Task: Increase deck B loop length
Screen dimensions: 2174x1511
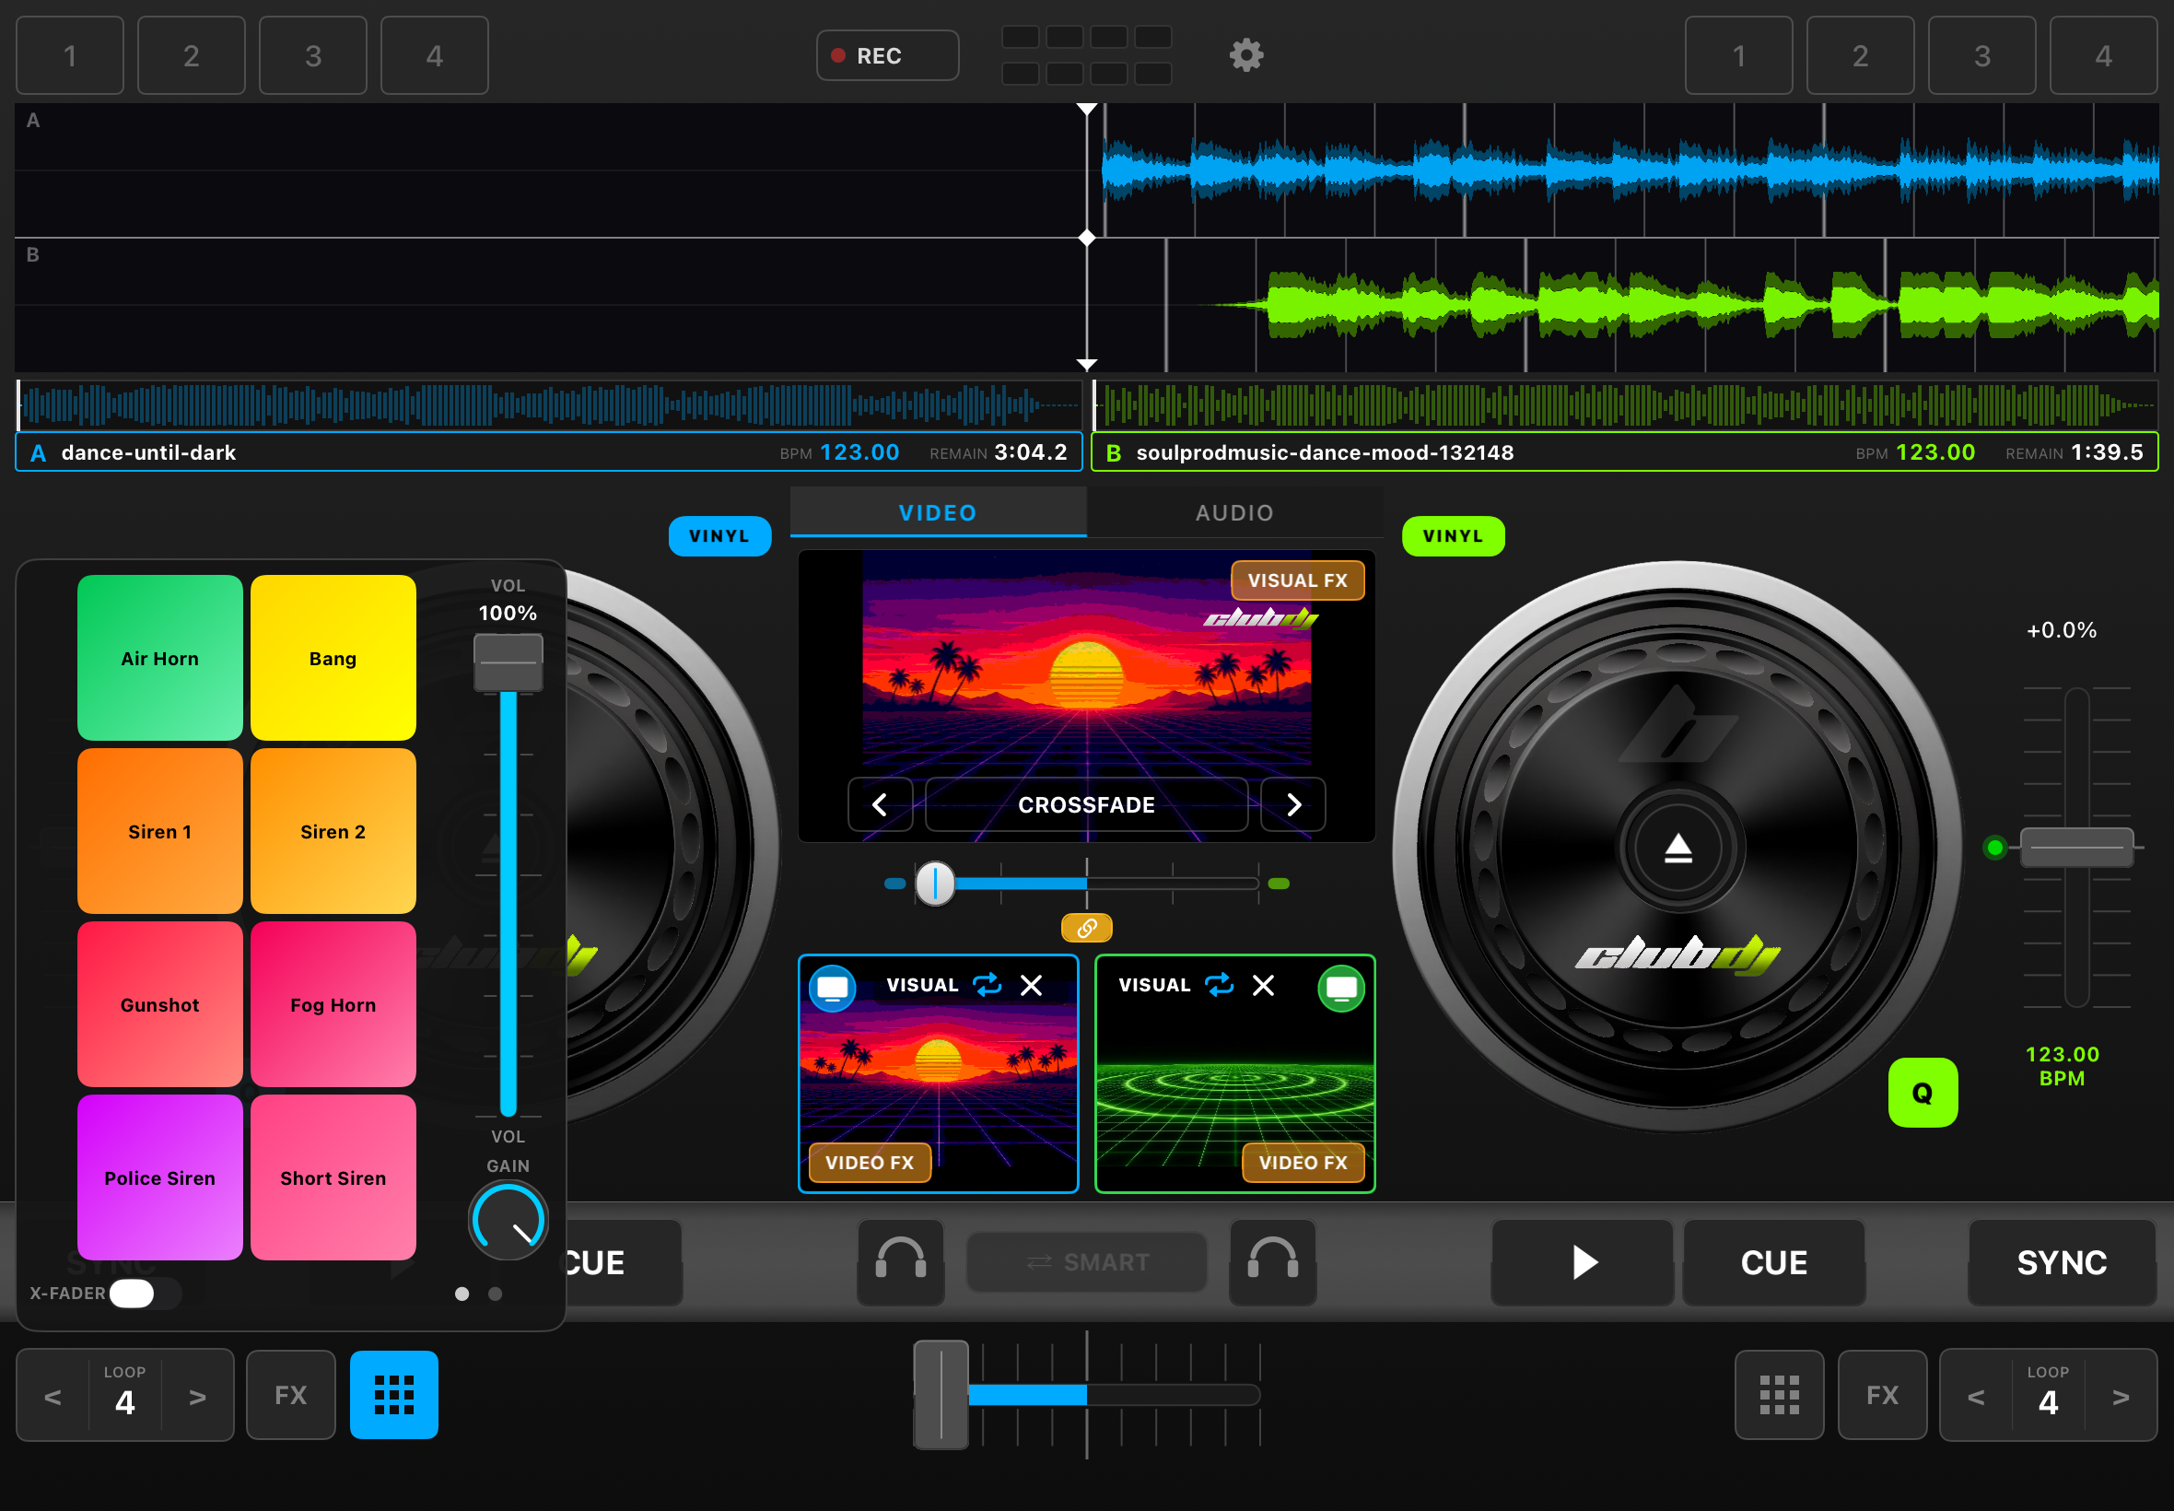Action: click(2120, 1396)
